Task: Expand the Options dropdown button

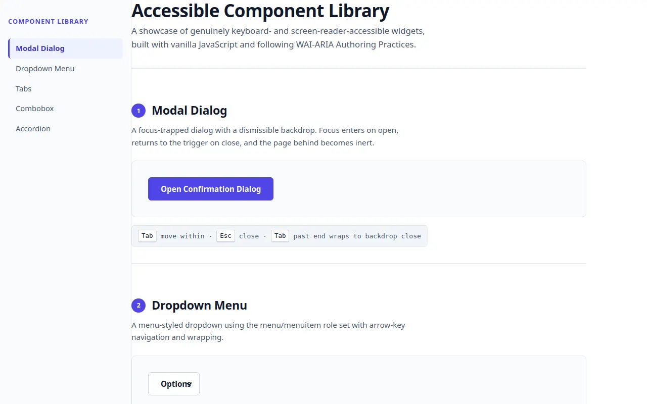Action: pyautogui.click(x=174, y=384)
